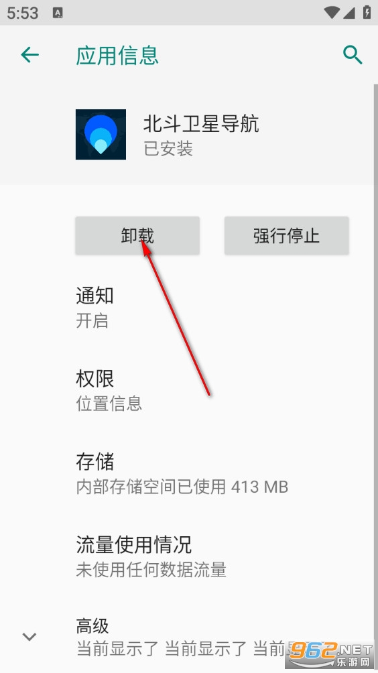Click the 卸载 uninstall button
378x673 pixels.
(x=137, y=236)
